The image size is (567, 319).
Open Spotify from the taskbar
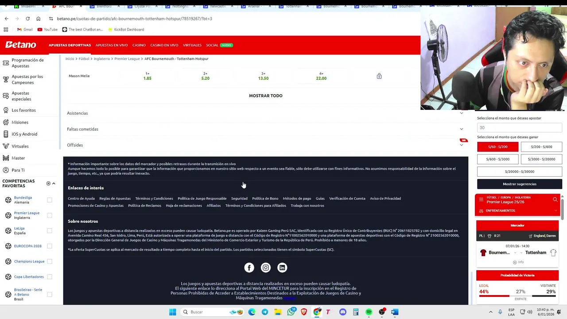click(x=369, y=312)
